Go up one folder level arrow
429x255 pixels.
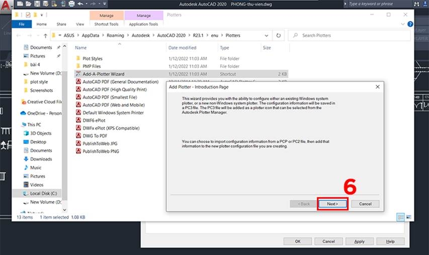[45, 36]
